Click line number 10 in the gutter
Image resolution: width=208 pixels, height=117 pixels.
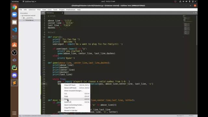[x=44, y=37]
